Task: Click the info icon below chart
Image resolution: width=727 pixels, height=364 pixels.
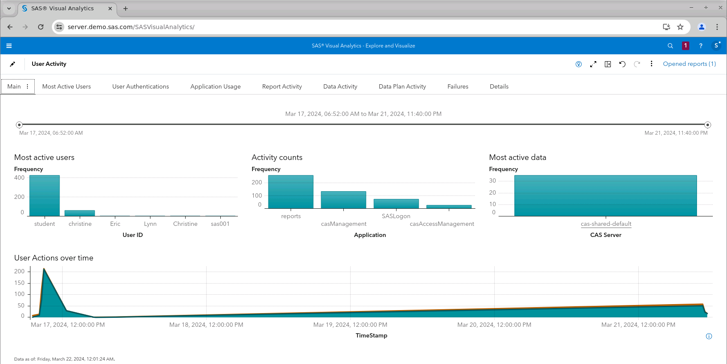Action: [x=709, y=336]
